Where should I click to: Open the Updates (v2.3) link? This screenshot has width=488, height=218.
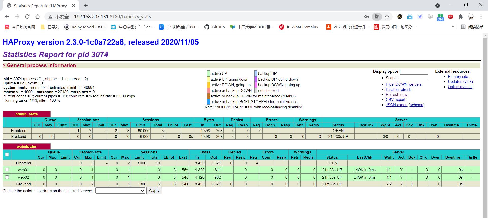(460, 82)
